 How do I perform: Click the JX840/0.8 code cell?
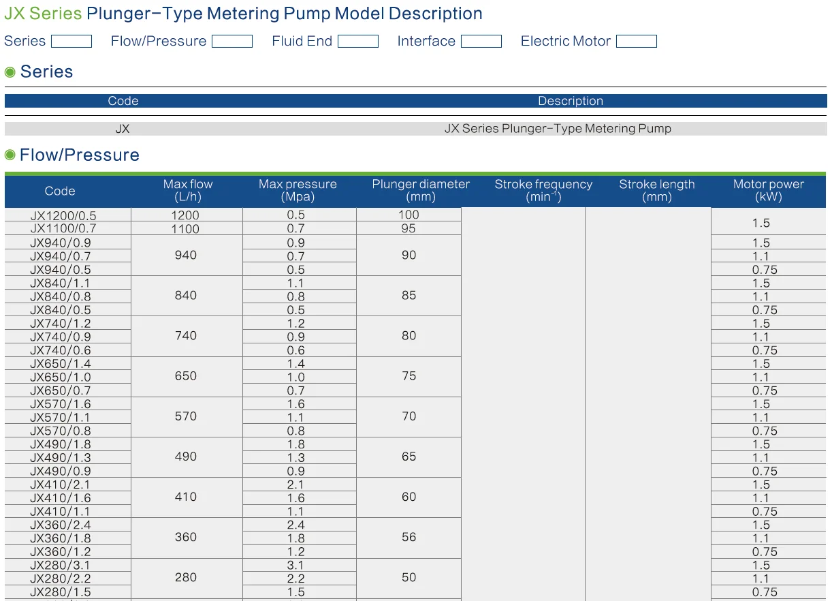pyautogui.click(x=68, y=296)
